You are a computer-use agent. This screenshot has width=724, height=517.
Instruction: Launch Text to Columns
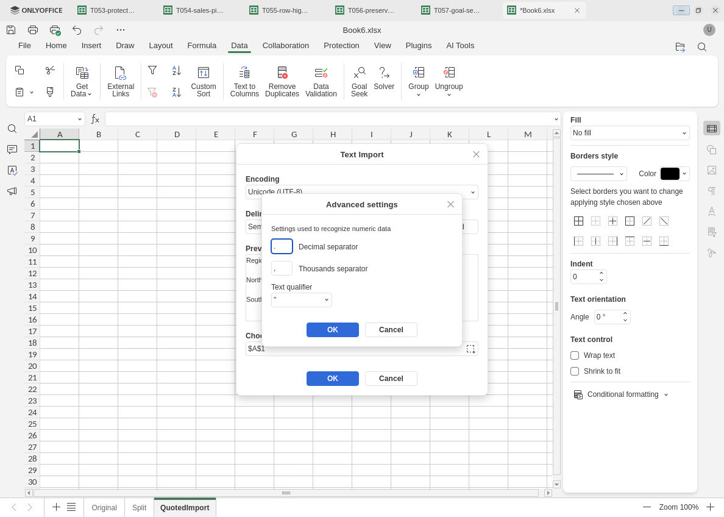click(244, 82)
